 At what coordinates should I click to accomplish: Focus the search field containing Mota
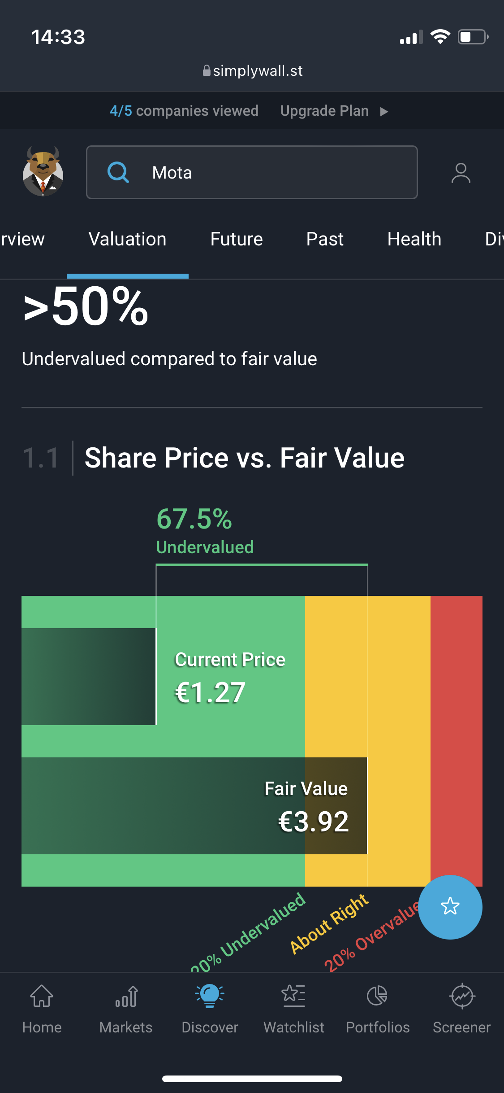pos(269,172)
